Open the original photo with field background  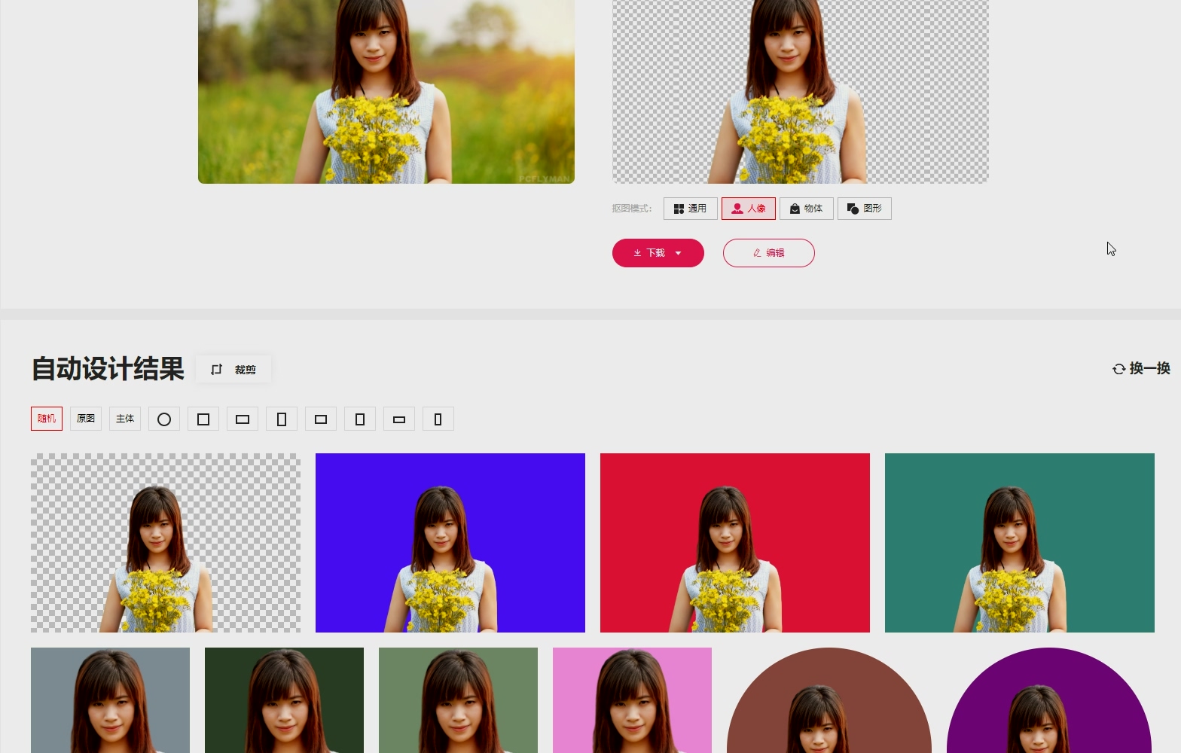click(386, 91)
